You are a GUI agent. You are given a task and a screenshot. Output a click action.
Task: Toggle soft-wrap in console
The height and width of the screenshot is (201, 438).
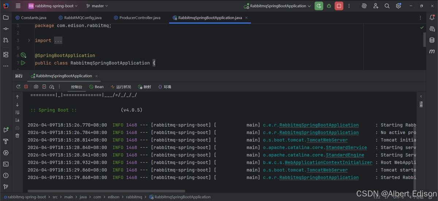(17, 112)
